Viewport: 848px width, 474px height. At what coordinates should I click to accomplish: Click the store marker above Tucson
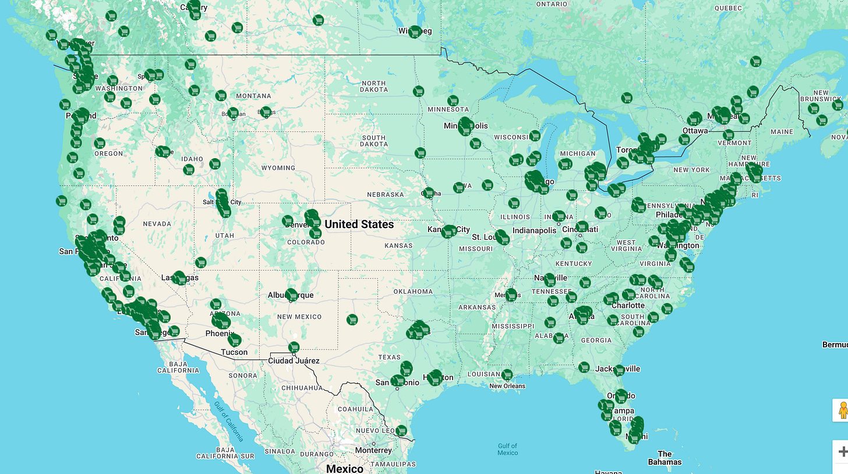click(235, 340)
